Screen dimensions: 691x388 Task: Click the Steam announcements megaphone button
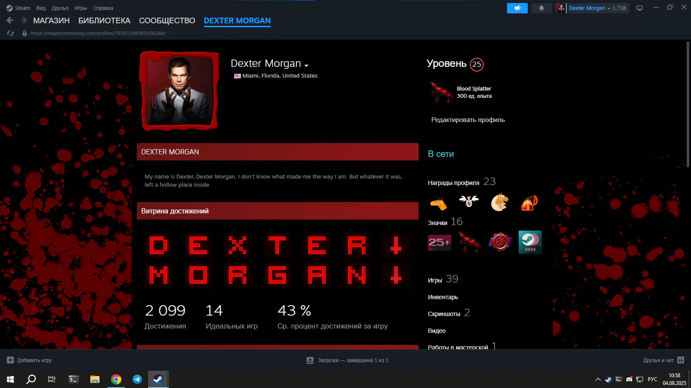coord(517,8)
